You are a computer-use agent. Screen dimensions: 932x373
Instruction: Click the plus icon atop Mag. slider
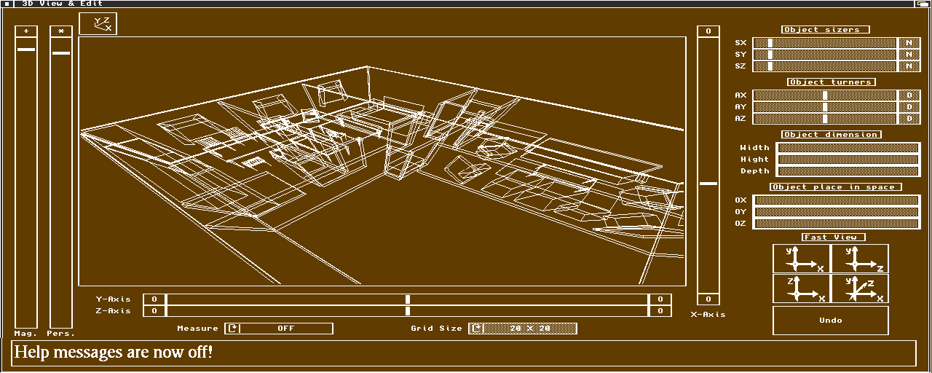pyautogui.click(x=26, y=31)
